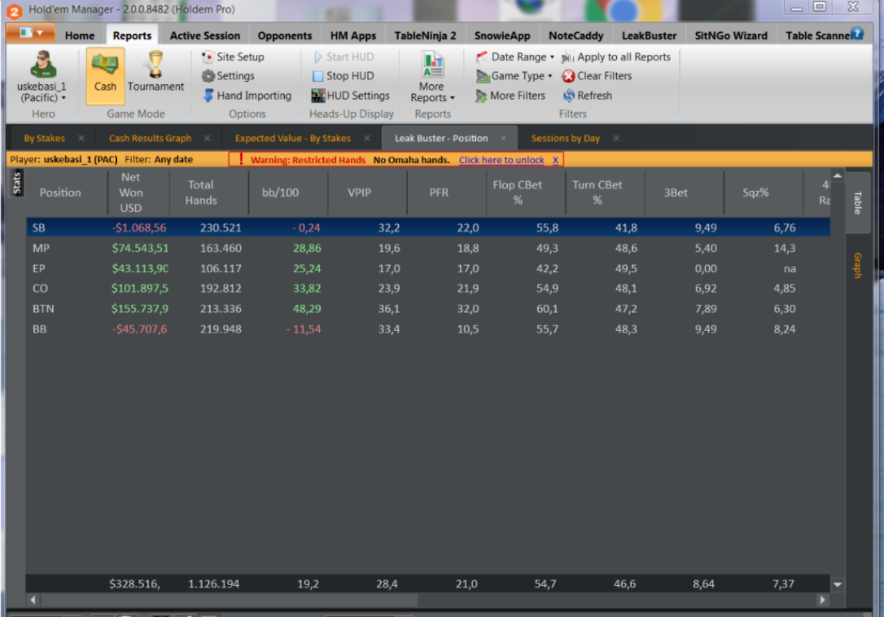This screenshot has width=884, height=617.
Task: Click Stop HUD
Action: 343,76
